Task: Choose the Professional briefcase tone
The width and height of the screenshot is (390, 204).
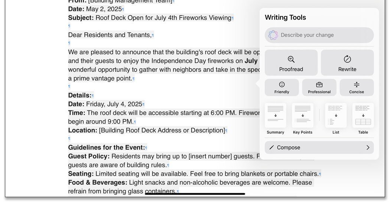Action: point(319,88)
